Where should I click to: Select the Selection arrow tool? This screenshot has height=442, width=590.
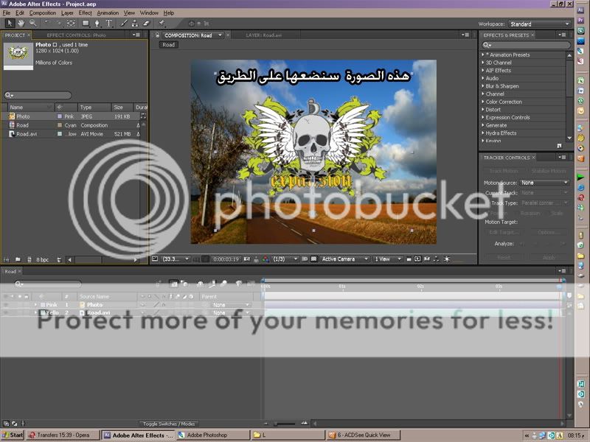coord(10,24)
